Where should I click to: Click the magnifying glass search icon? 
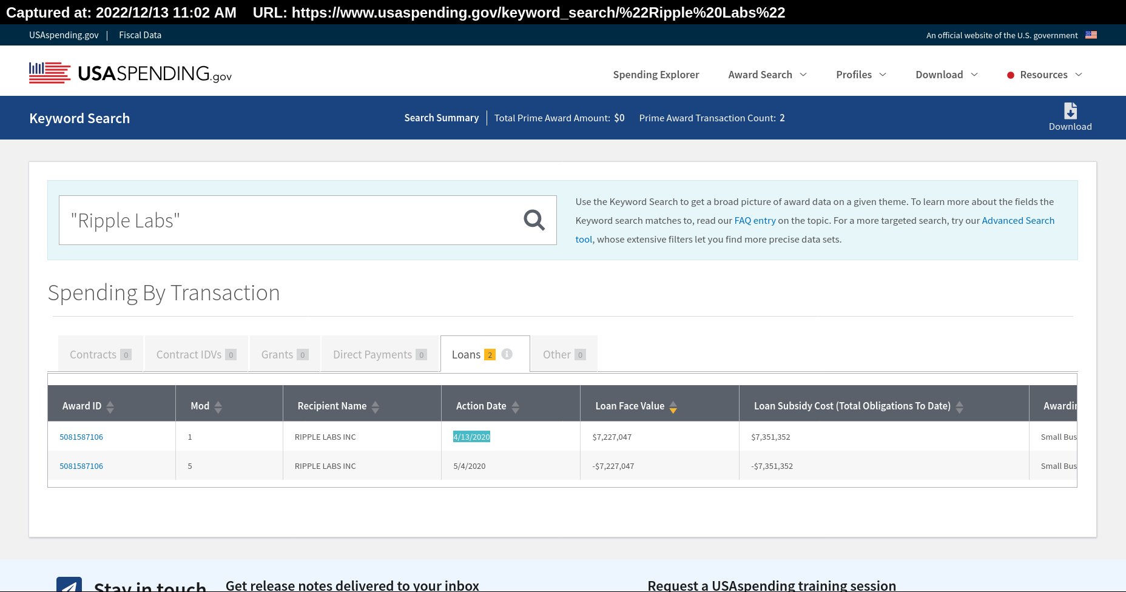pyautogui.click(x=534, y=220)
